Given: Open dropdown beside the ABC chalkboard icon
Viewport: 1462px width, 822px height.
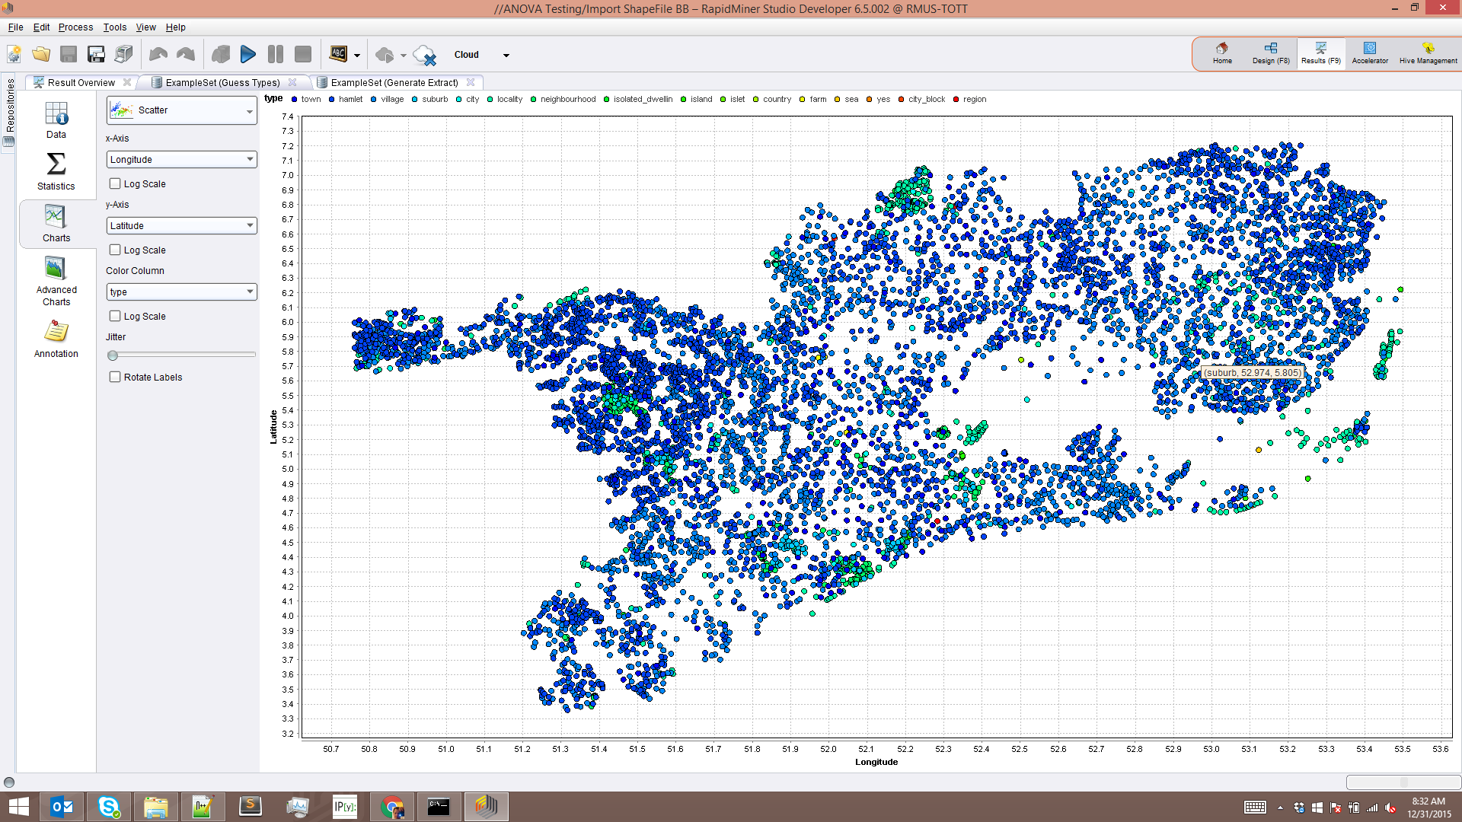Looking at the screenshot, I should [357, 56].
